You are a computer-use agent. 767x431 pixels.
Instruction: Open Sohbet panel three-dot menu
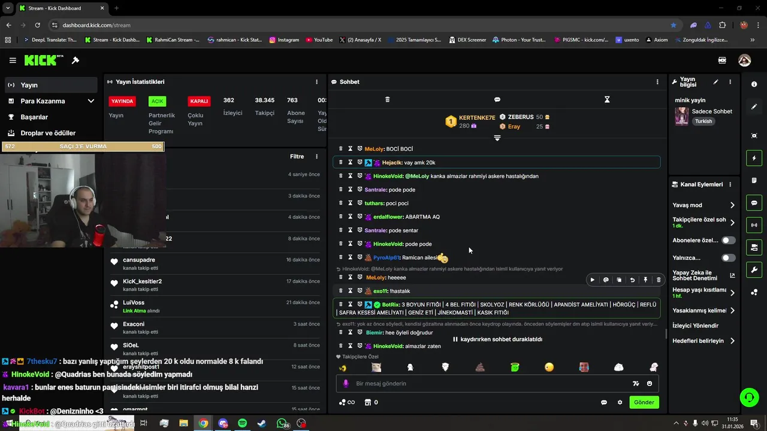coord(657,82)
